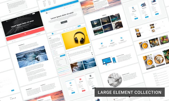Click the 'Free' plan title
This screenshot has width=169, height=101.
click(71, 85)
